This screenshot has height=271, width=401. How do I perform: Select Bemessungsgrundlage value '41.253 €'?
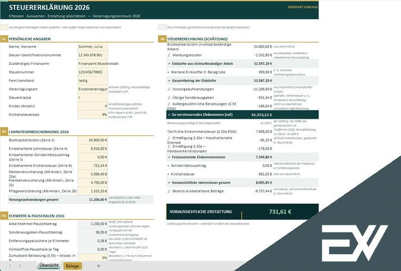[x=266, y=123]
